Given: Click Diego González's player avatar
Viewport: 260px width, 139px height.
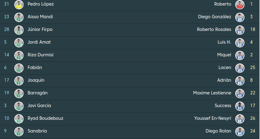Looking at the screenshot, I should [240, 17].
